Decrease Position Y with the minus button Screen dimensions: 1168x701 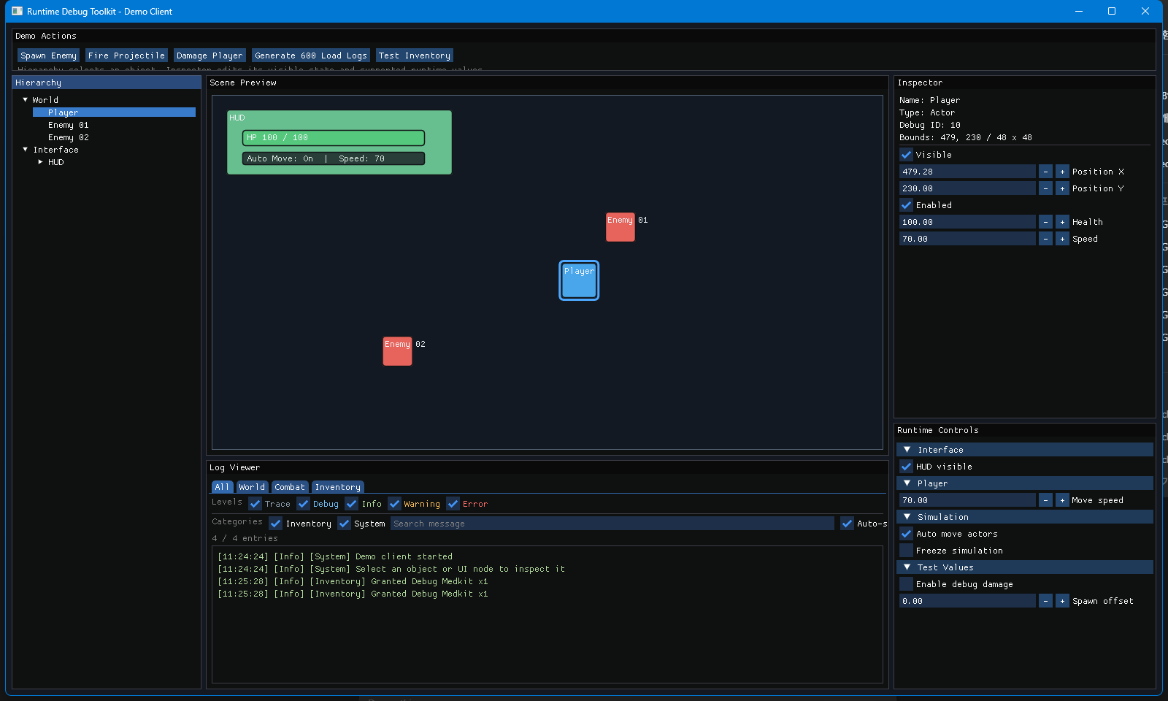(x=1045, y=188)
